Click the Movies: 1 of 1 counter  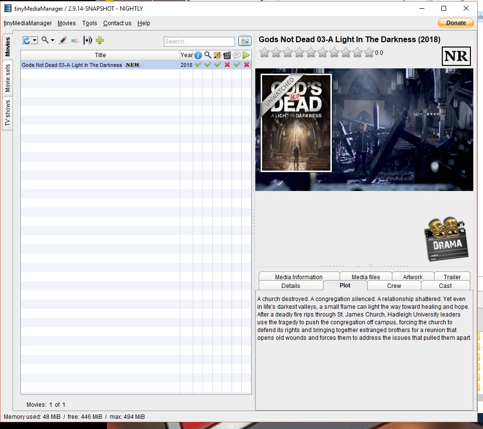pyautogui.click(x=46, y=404)
